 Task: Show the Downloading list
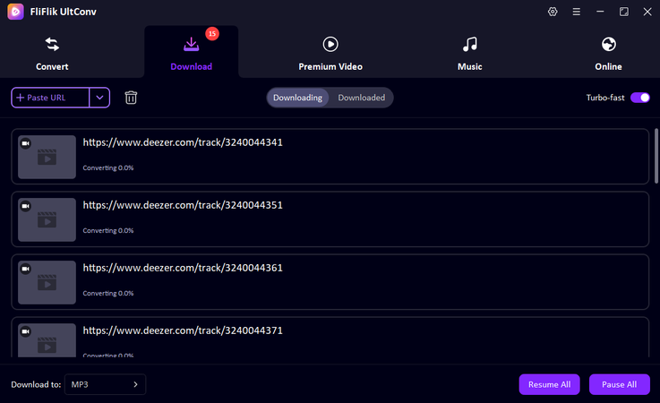pos(297,98)
